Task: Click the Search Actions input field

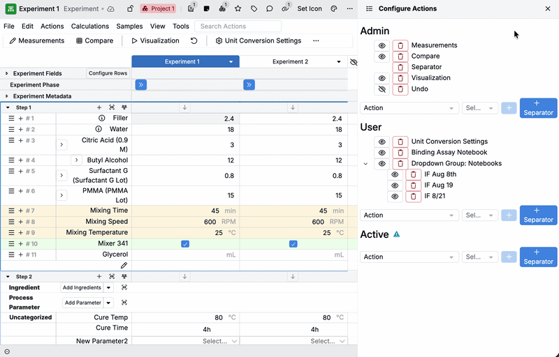Action: tap(238, 26)
